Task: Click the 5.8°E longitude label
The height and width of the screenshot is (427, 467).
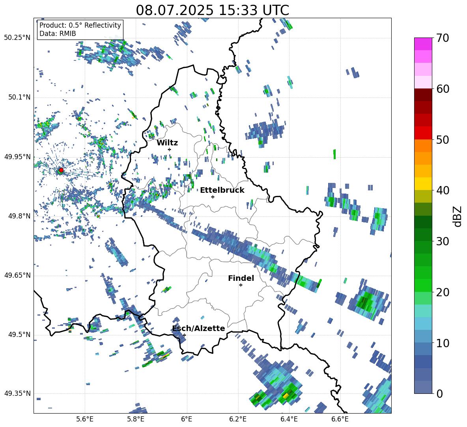Action: coord(136,419)
